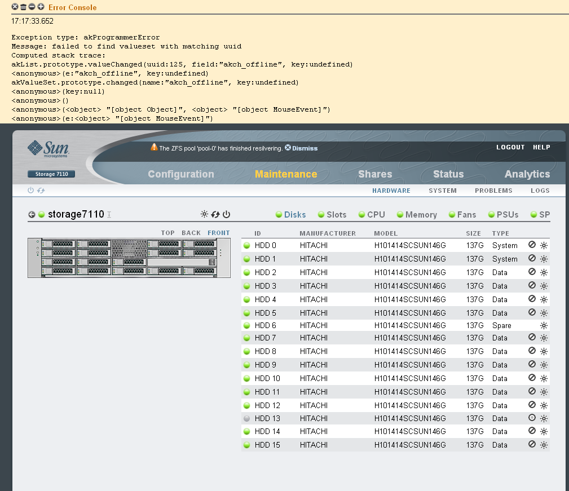The height and width of the screenshot is (491, 569).
Task: Show the CPU component list
Action: [372, 215]
